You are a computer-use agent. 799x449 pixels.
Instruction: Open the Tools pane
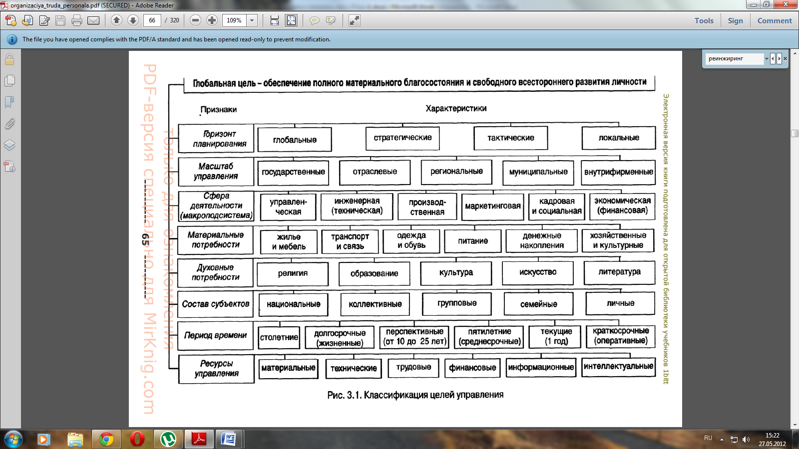coord(704,20)
